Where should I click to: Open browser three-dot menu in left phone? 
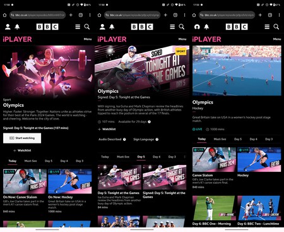click(x=90, y=15)
